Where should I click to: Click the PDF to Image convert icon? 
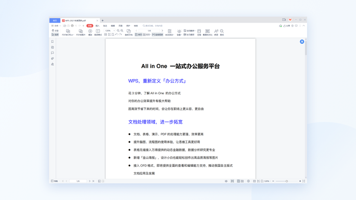click(81, 31)
